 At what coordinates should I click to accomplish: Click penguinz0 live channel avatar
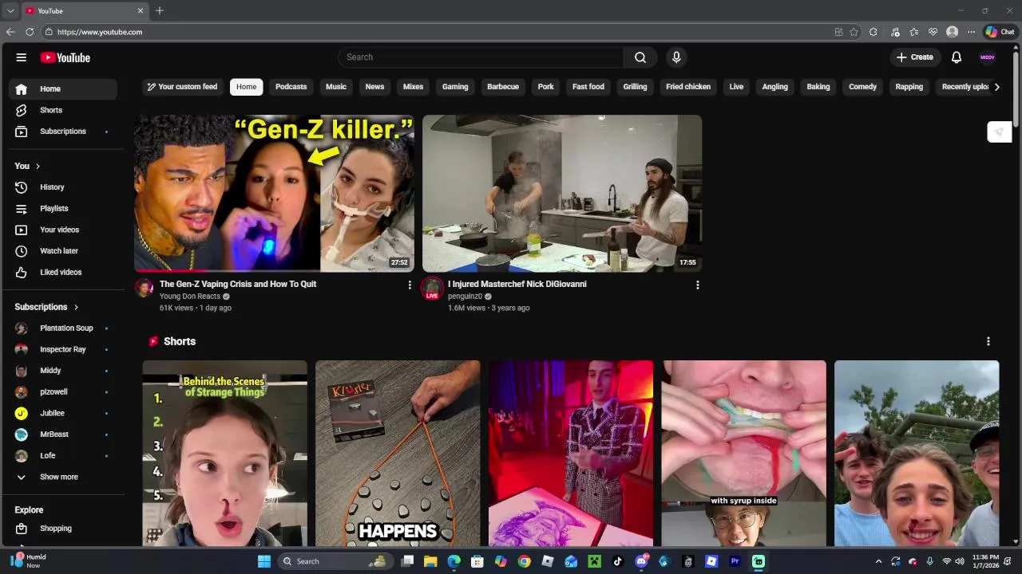point(432,288)
